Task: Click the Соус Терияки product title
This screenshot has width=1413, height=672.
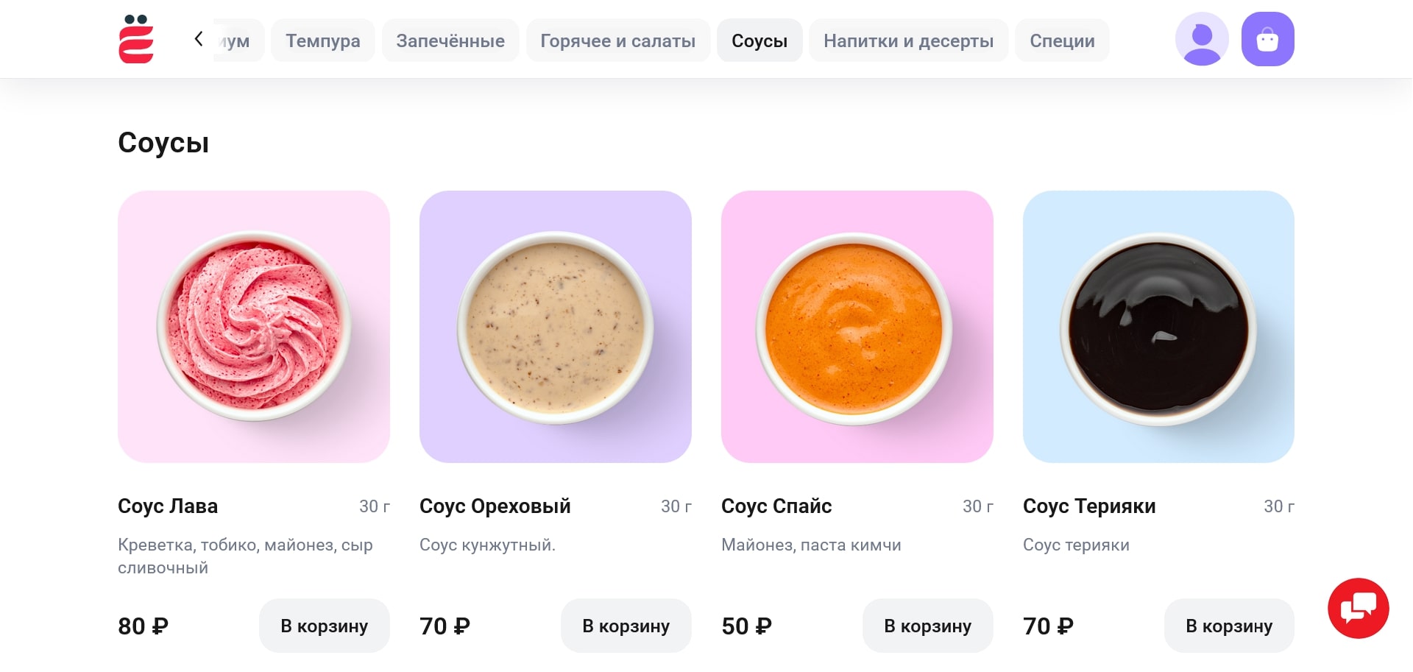Action: 1089,506
